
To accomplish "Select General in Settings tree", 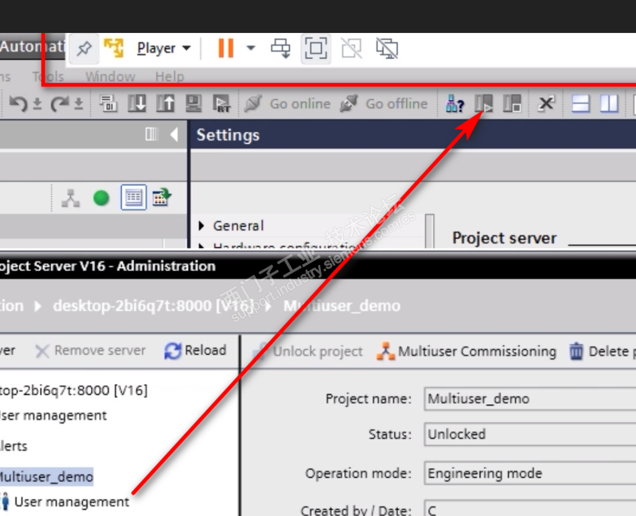I will click(238, 225).
